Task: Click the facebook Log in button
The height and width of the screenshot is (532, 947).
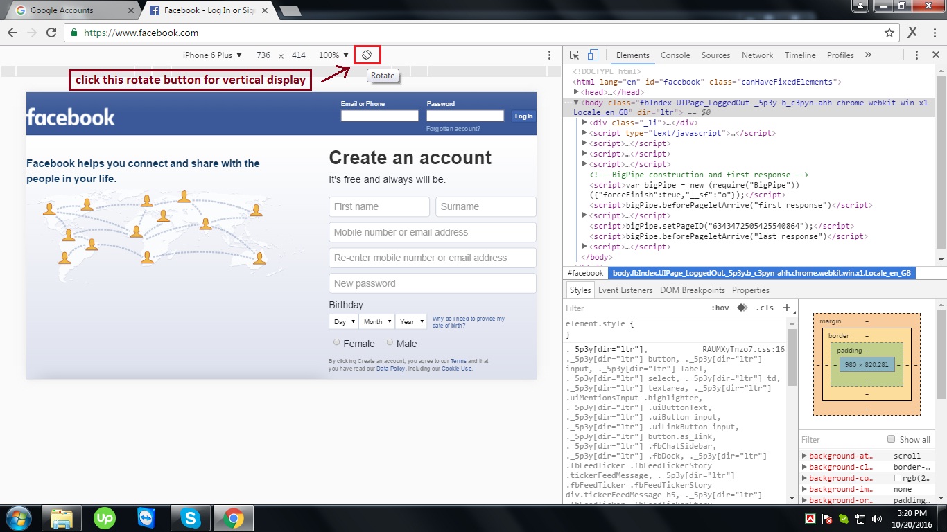Action: [x=523, y=116]
